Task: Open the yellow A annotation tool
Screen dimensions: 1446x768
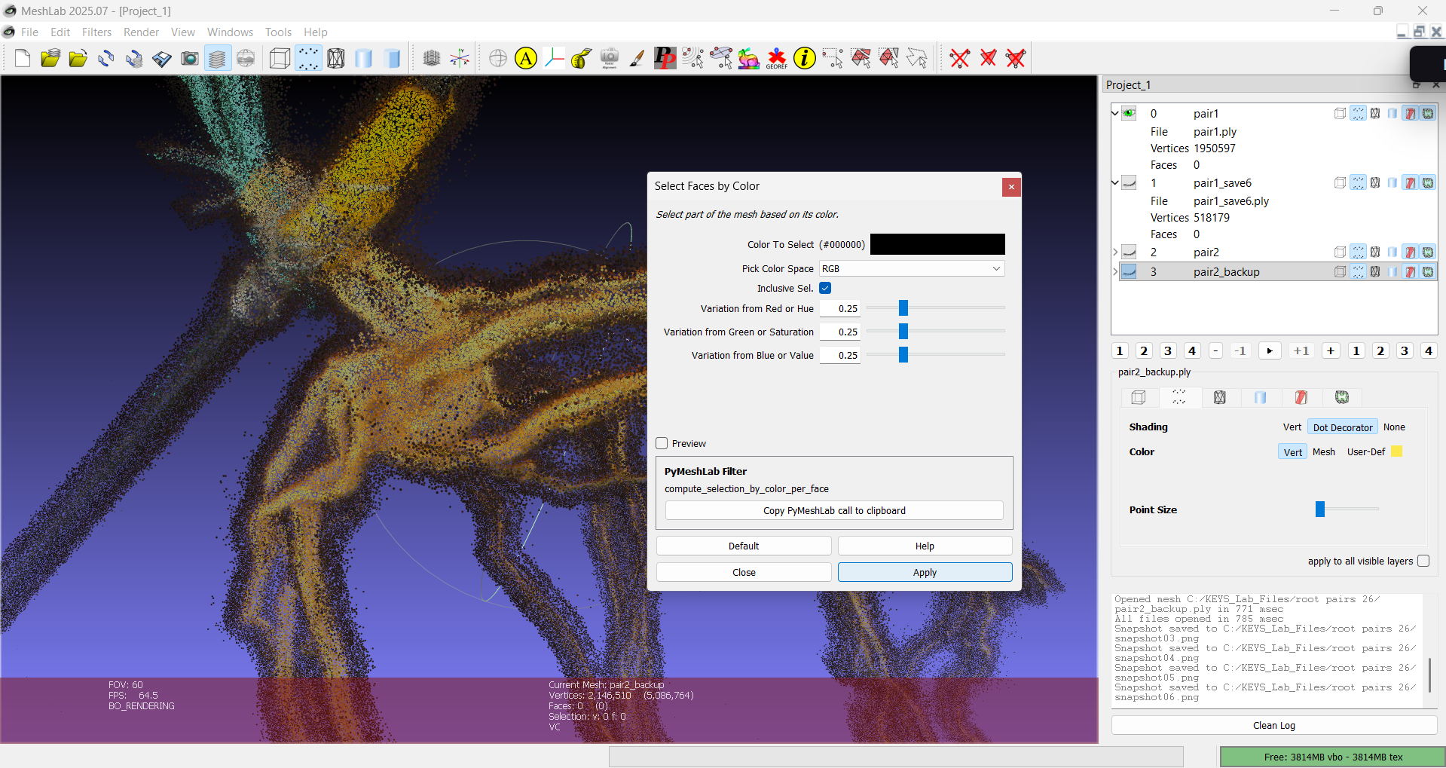Action: (526, 58)
